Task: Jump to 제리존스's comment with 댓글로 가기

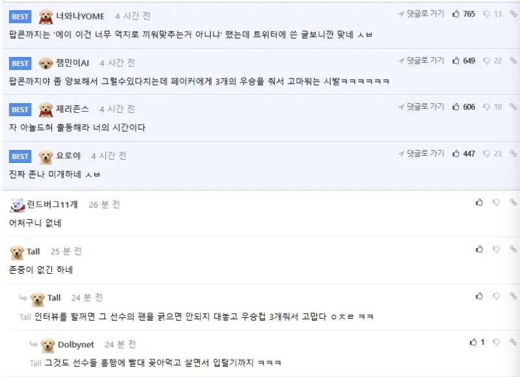Action: click(x=422, y=107)
